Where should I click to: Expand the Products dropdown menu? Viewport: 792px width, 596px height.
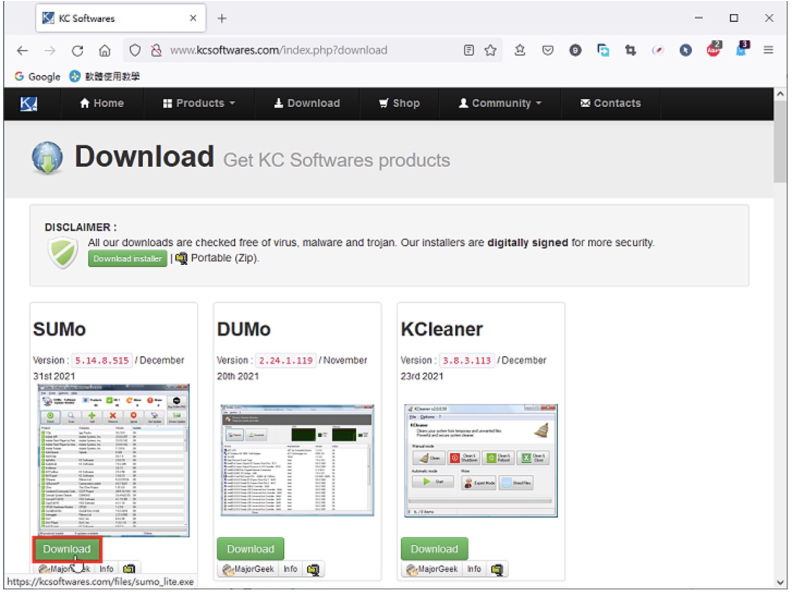click(199, 104)
